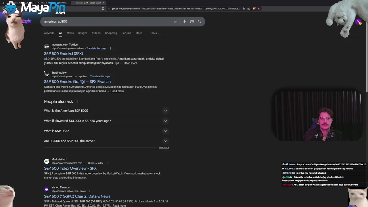The width and height of the screenshot is (368, 207).
Task: Click the share icon in address bar
Action: [x=249, y=9]
